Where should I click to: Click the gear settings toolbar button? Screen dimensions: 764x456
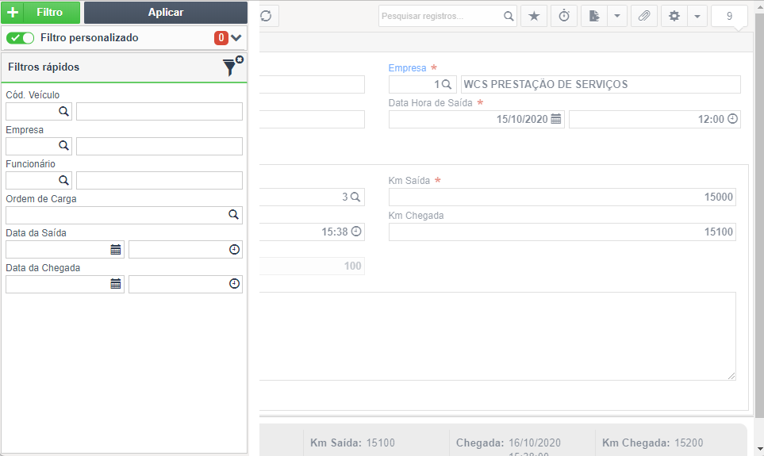coord(674,16)
